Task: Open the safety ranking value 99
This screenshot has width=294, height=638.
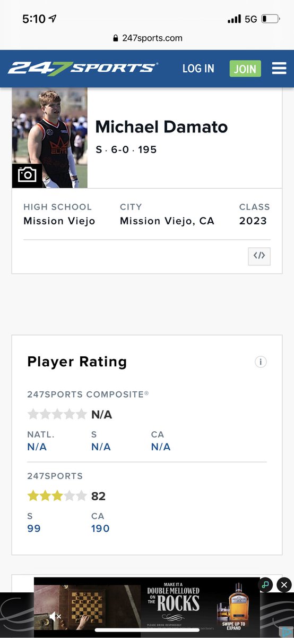Action: (x=34, y=528)
